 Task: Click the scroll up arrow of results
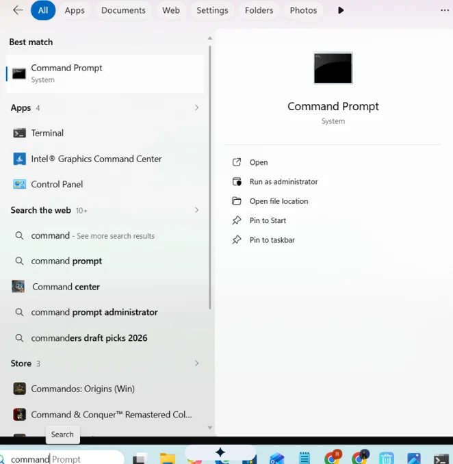coord(210,38)
